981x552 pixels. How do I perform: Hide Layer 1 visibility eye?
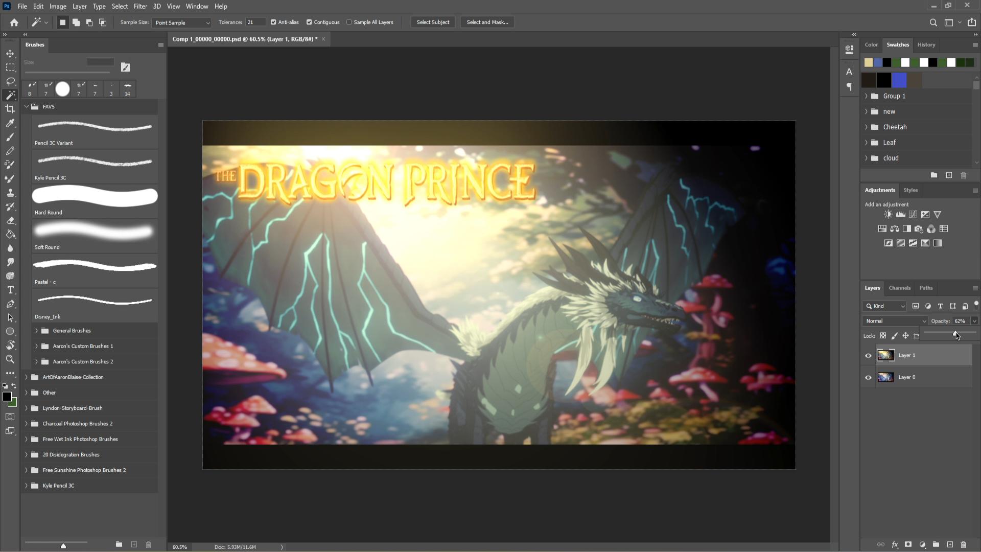click(x=868, y=356)
